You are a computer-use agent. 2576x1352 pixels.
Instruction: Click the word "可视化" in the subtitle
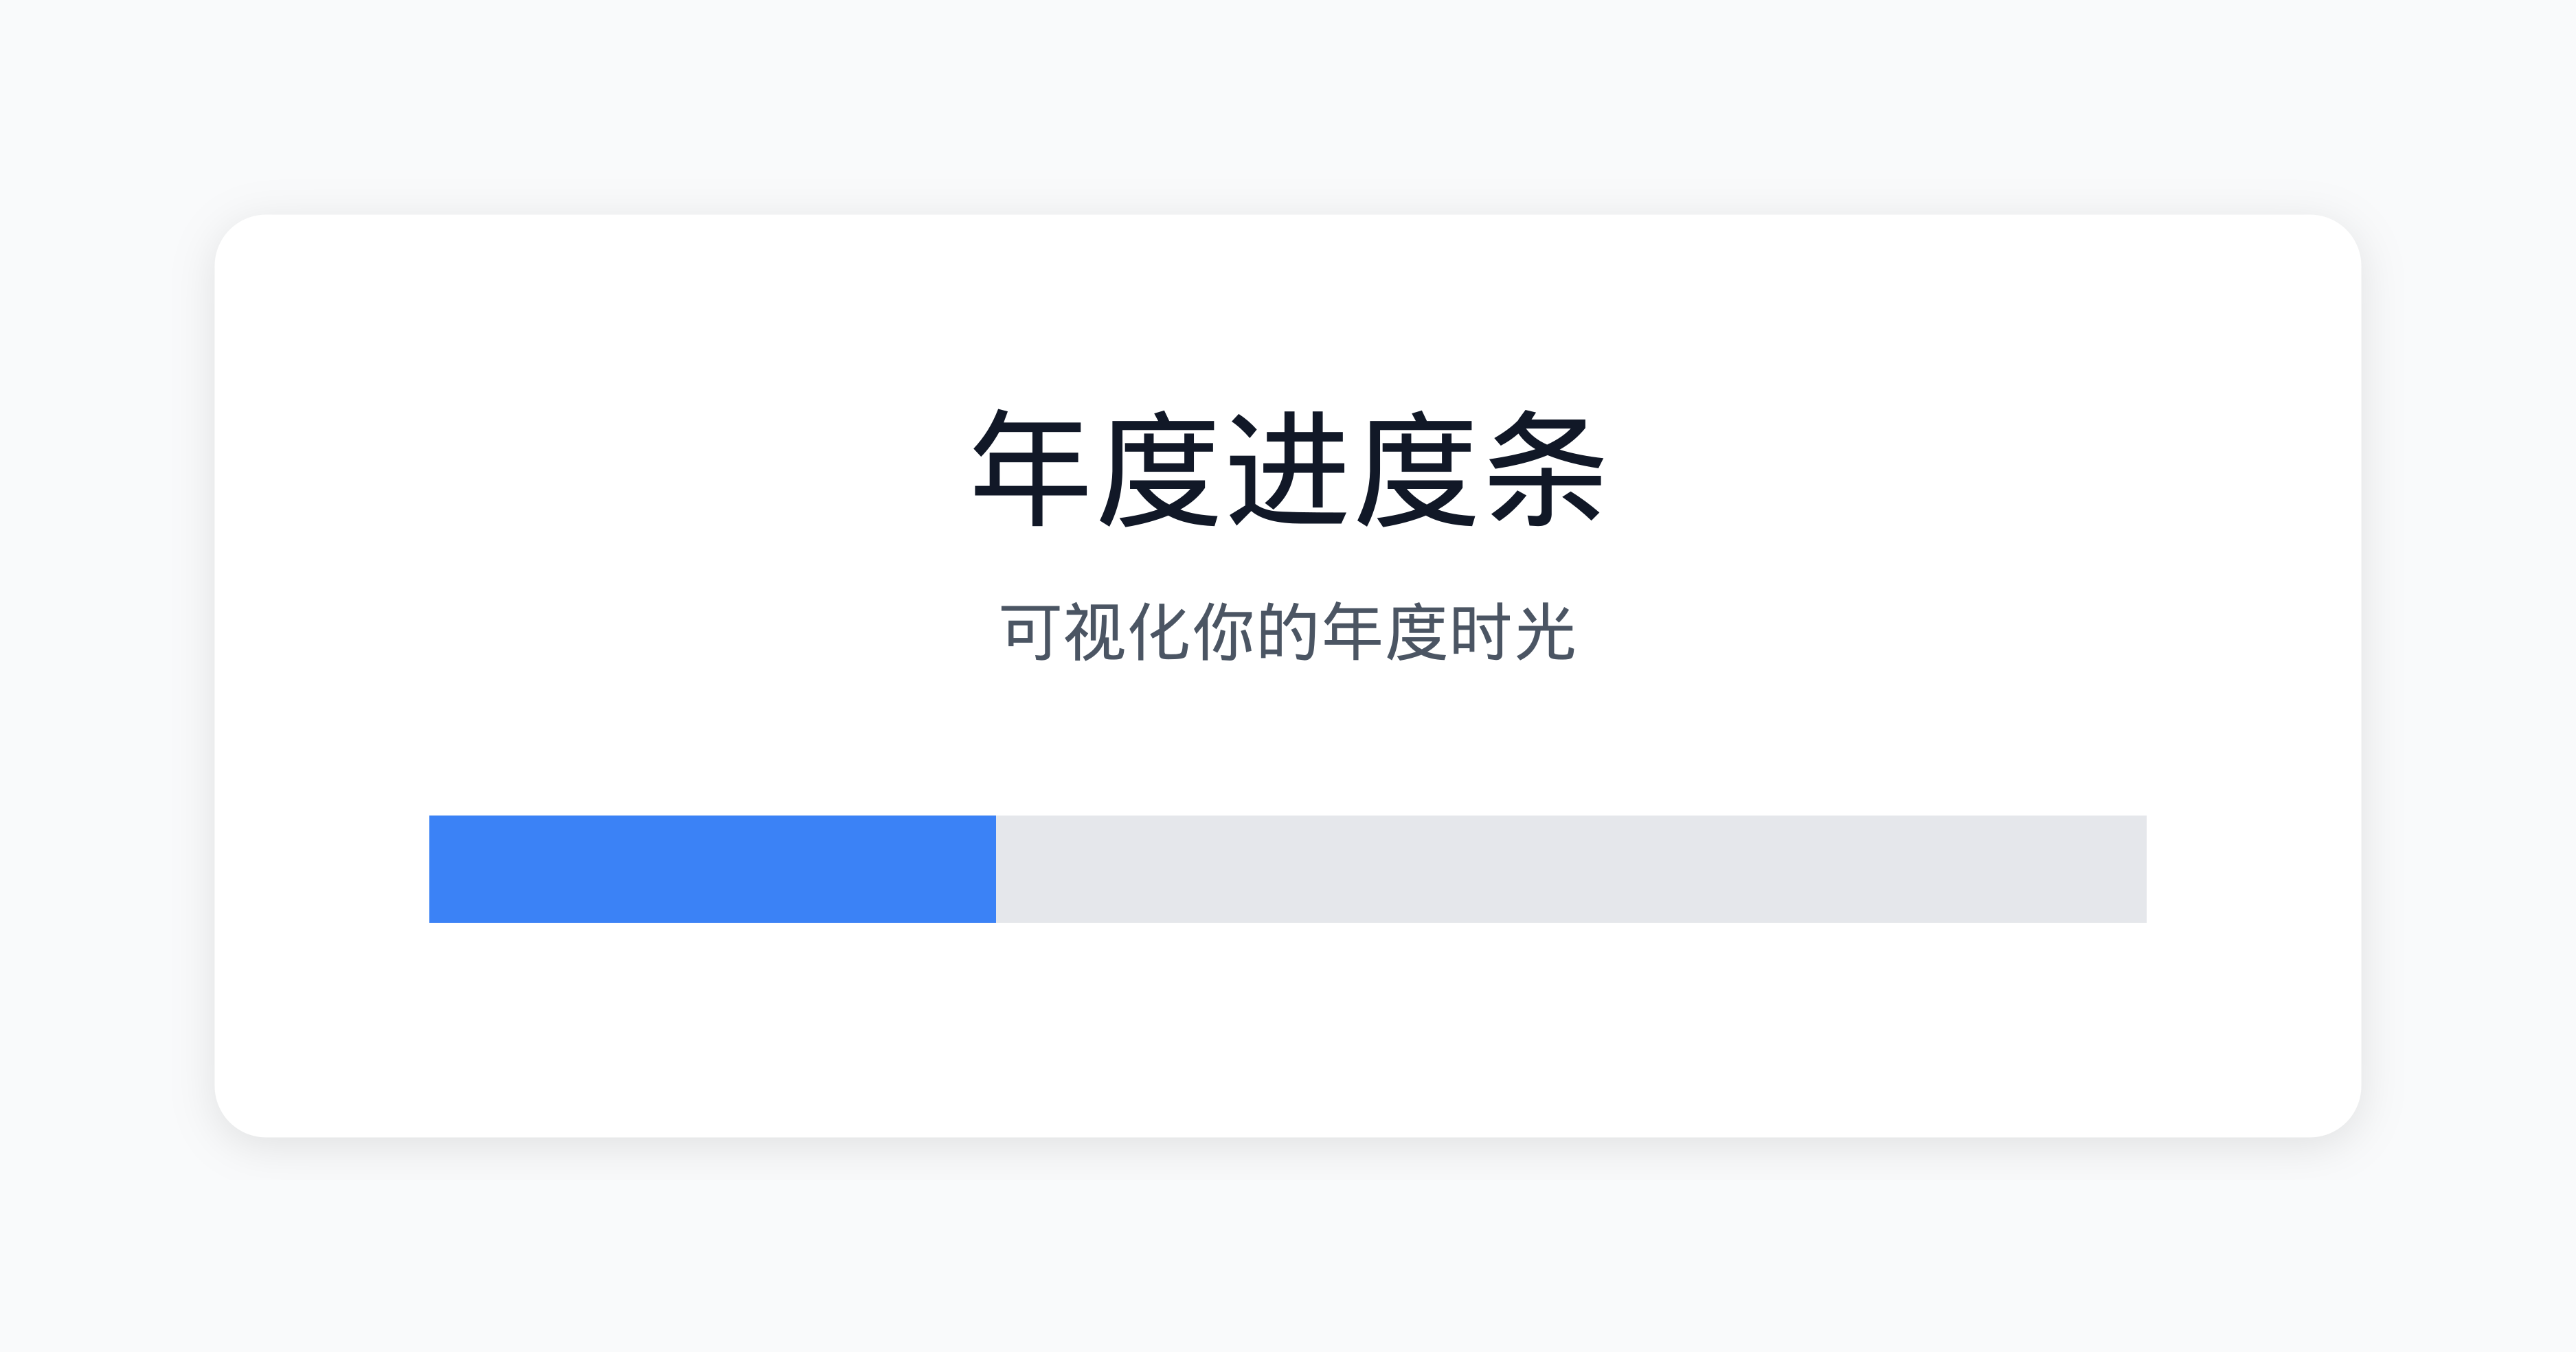coord(1095,632)
